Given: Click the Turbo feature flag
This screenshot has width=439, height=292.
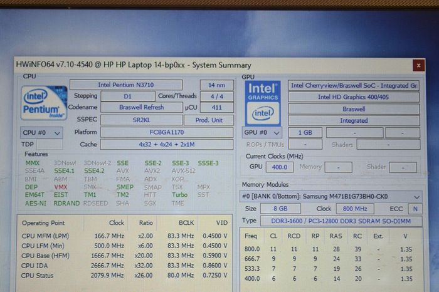Looking at the screenshot, I should (180, 195).
